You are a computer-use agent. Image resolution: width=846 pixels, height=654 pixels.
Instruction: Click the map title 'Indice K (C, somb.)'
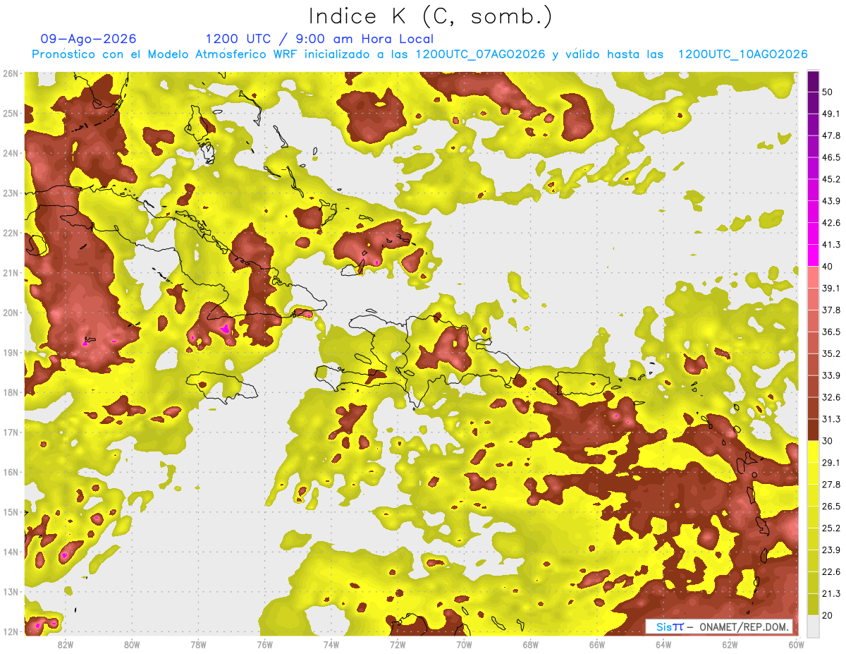point(430,16)
